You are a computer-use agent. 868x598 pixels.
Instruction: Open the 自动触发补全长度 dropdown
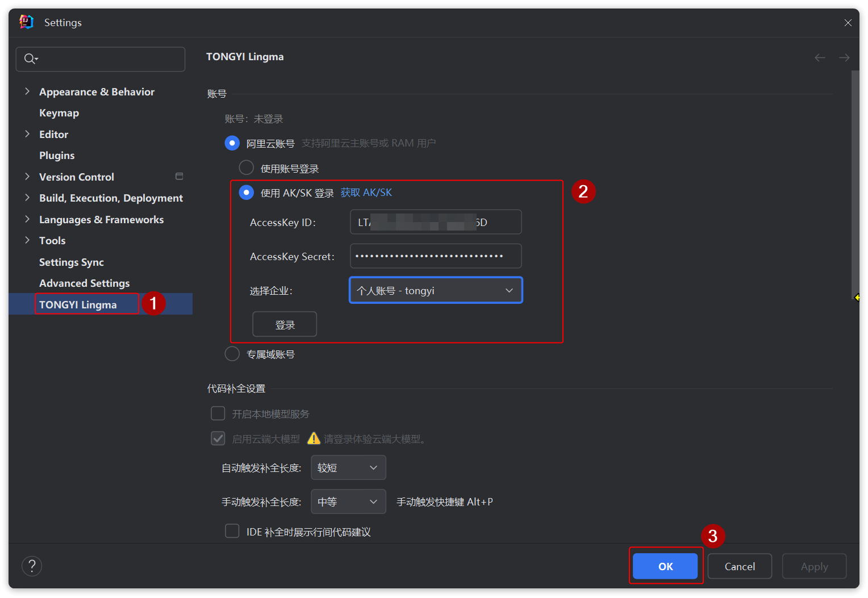click(x=348, y=467)
